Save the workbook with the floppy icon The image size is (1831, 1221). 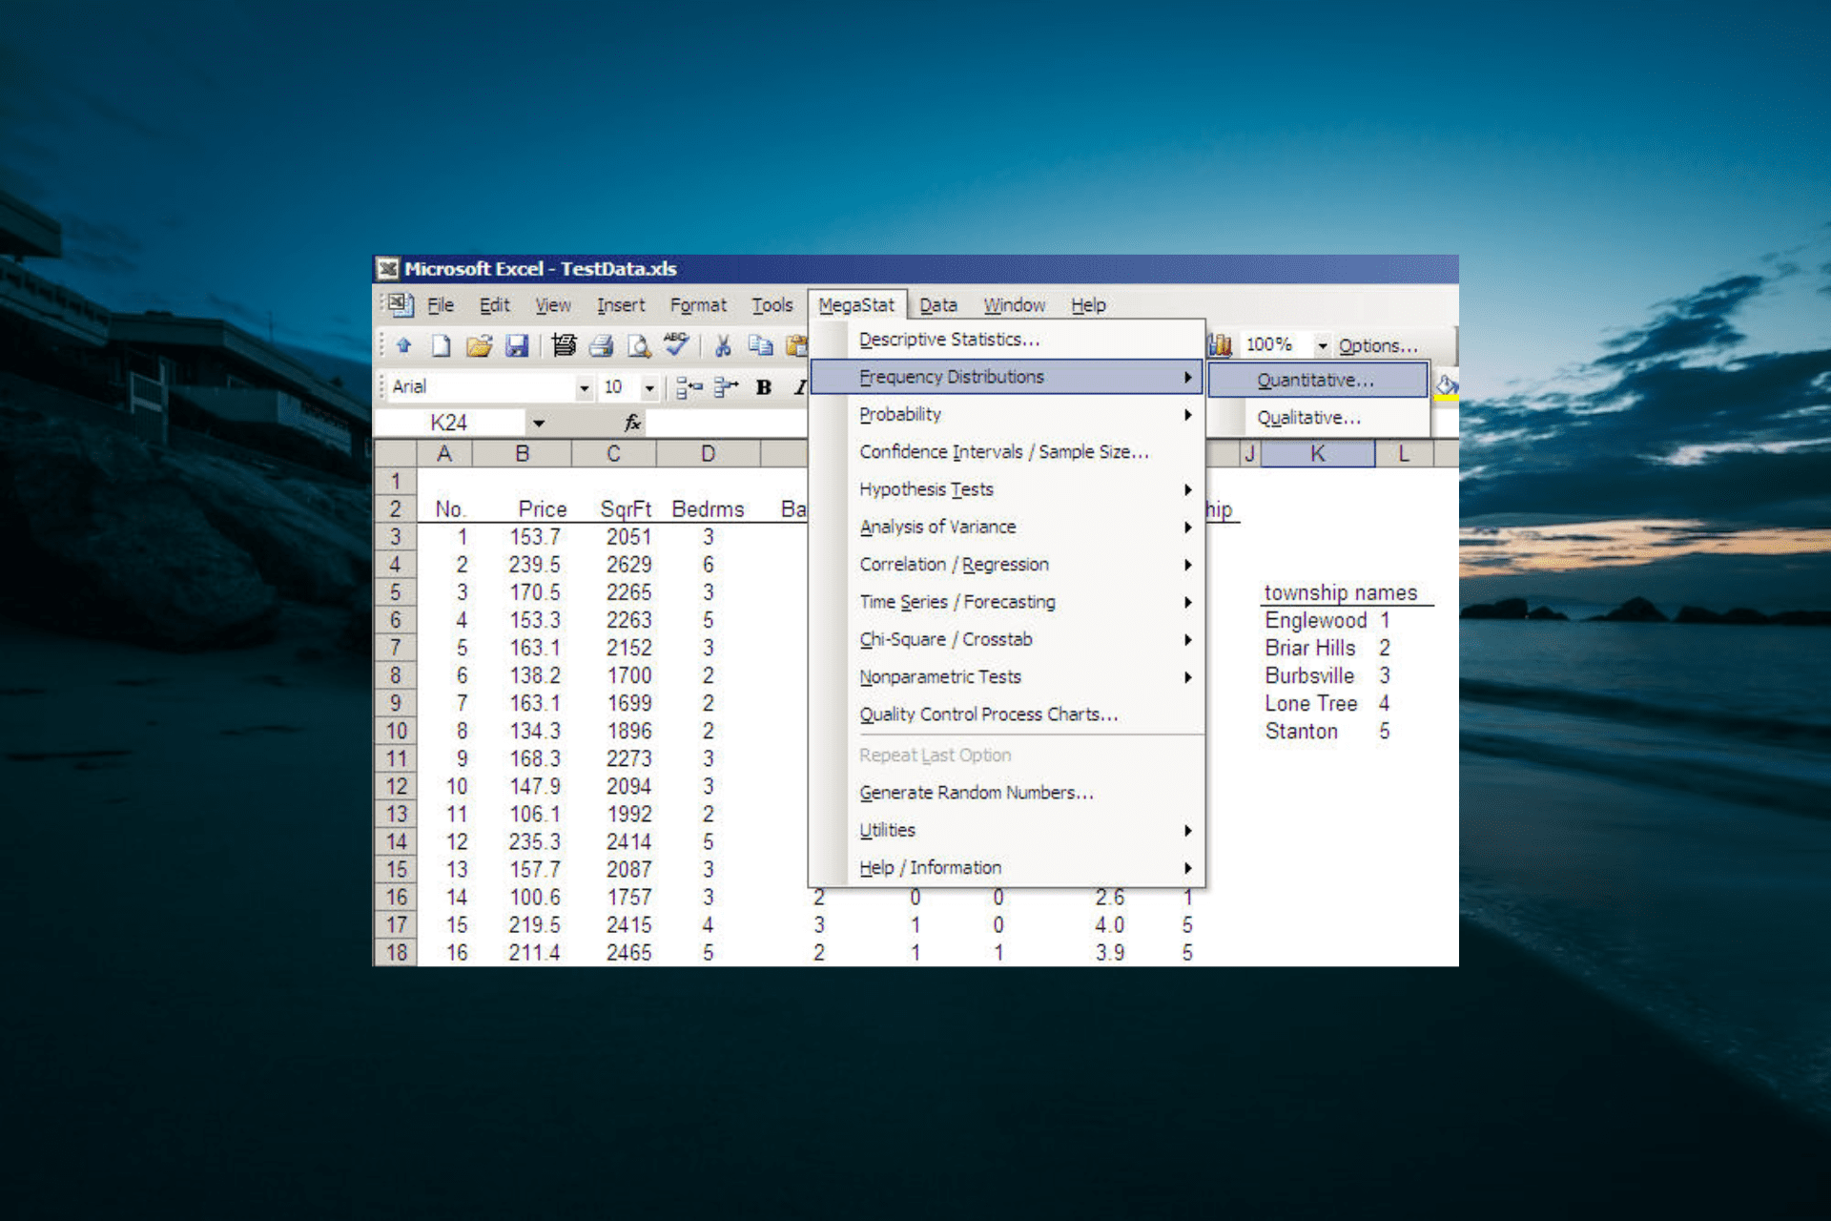[x=516, y=345]
